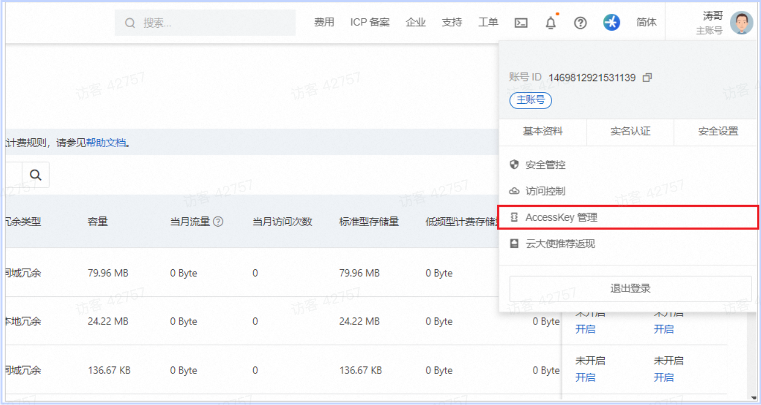The image size is (761, 405).
Task: Click the 主账号 badge under the account ID
Action: click(x=530, y=100)
